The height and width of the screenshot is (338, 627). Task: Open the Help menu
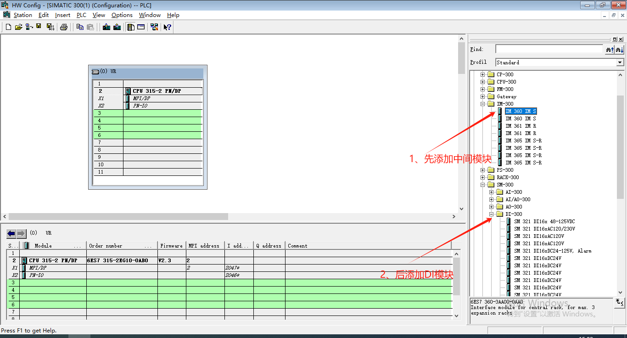[x=173, y=15]
